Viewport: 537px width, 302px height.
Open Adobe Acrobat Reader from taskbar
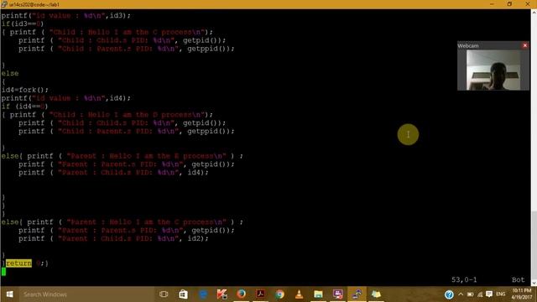(260, 294)
